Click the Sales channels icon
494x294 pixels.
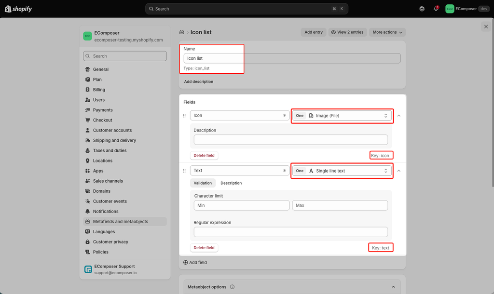88,181
